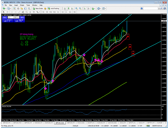Viewport: 168px width, 128px height.
Task: Select the equidistant channel tool
Action: (x=23, y=12)
